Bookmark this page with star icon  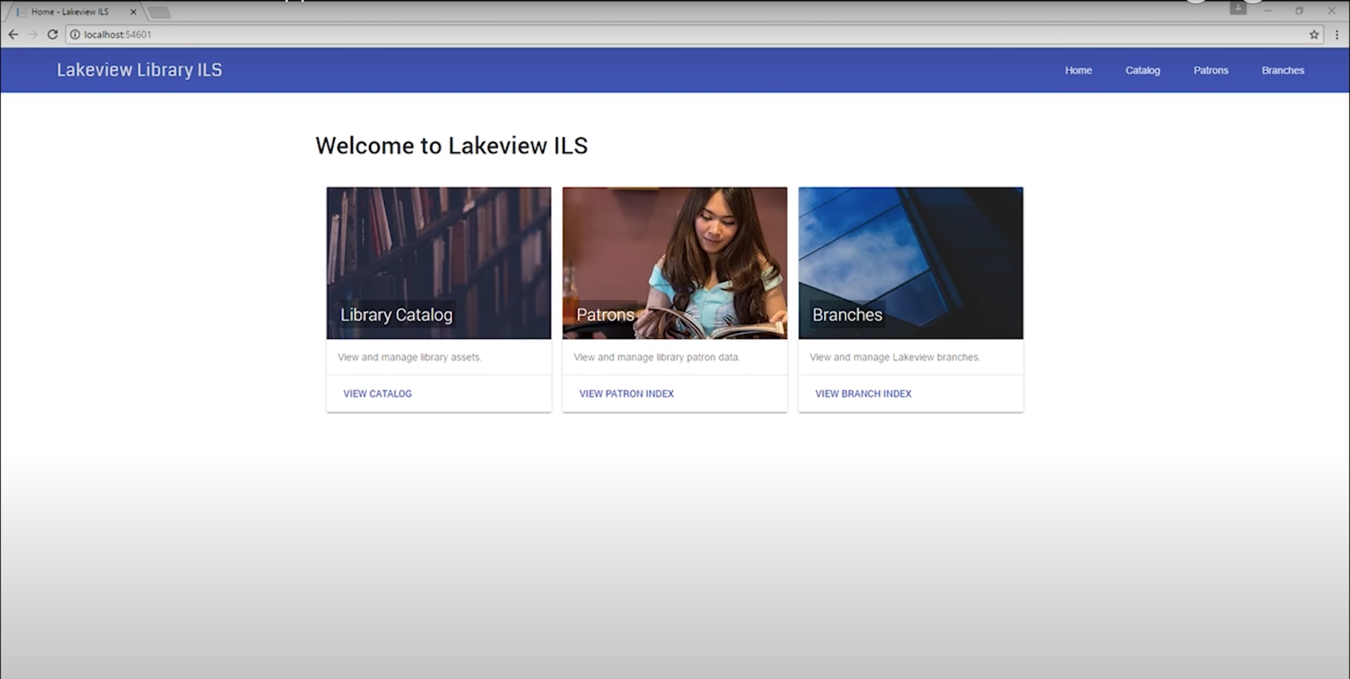pos(1314,35)
